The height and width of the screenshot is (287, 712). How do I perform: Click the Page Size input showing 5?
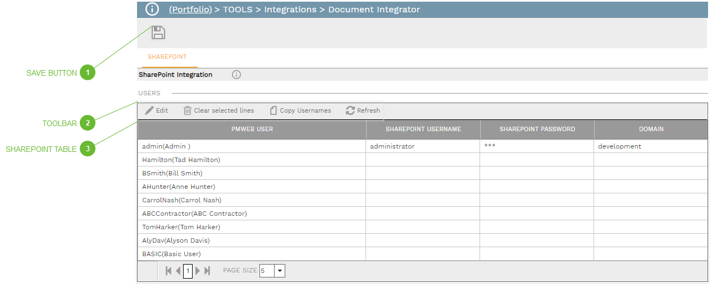click(x=267, y=271)
